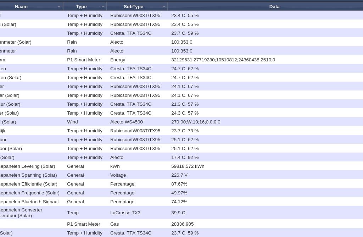Select the P1 Smart Meter Energy row
The image size is (363, 237).
[x=83, y=60]
